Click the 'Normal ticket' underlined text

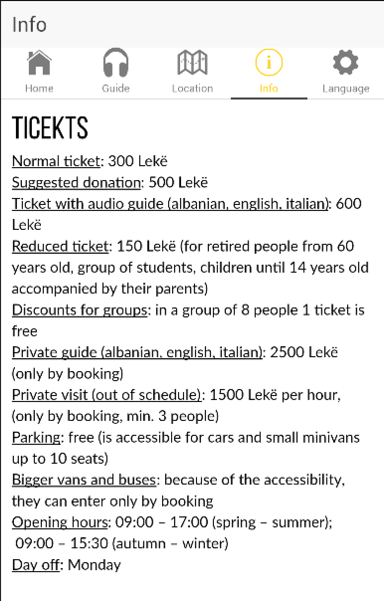pos(56,161)
